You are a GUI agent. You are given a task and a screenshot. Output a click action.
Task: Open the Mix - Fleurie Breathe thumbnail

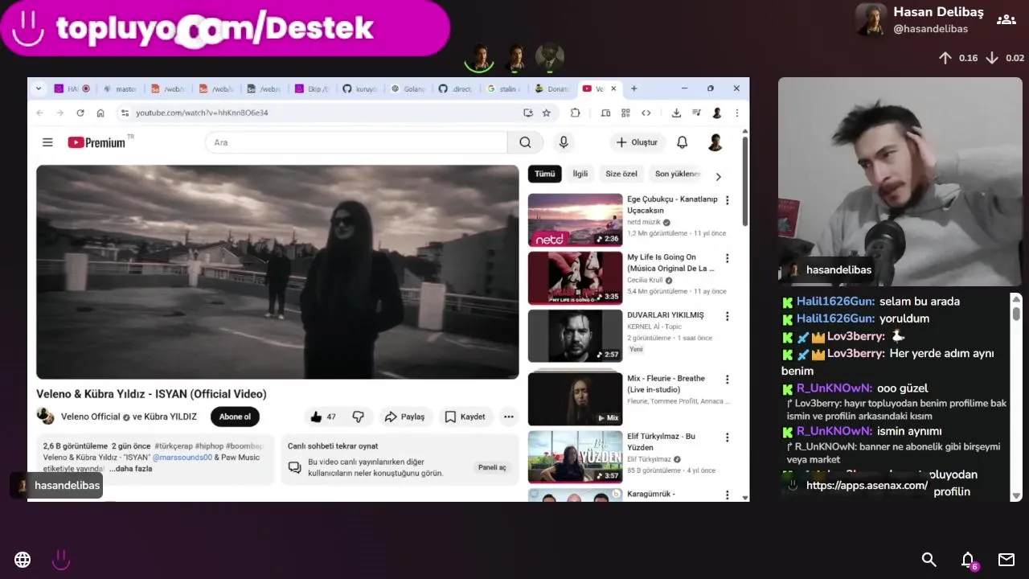point(575,398)
